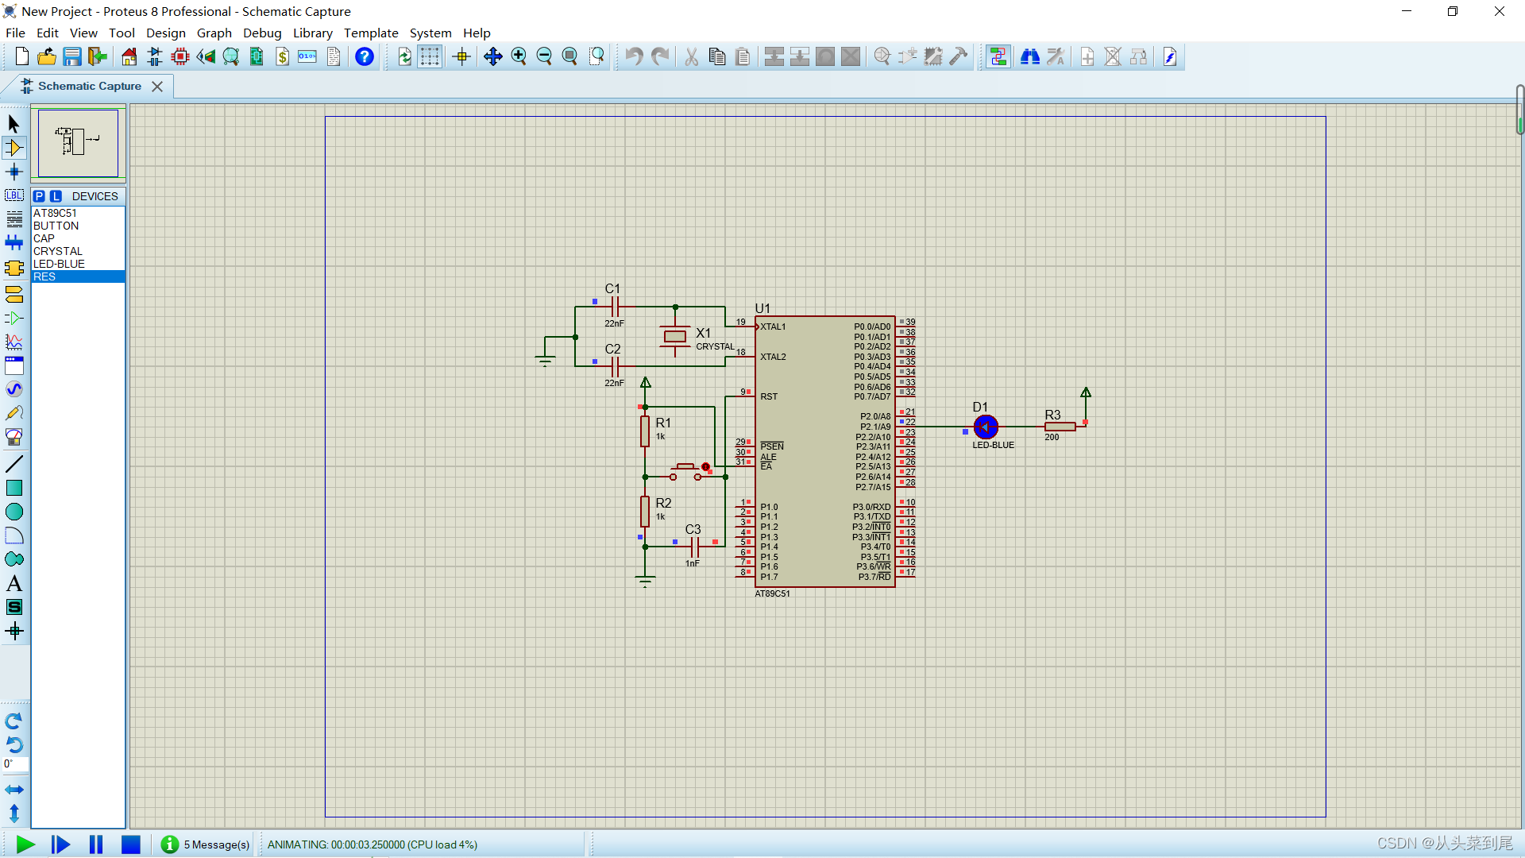
Task: Open the Debug menu
Action: click(262, 33)
